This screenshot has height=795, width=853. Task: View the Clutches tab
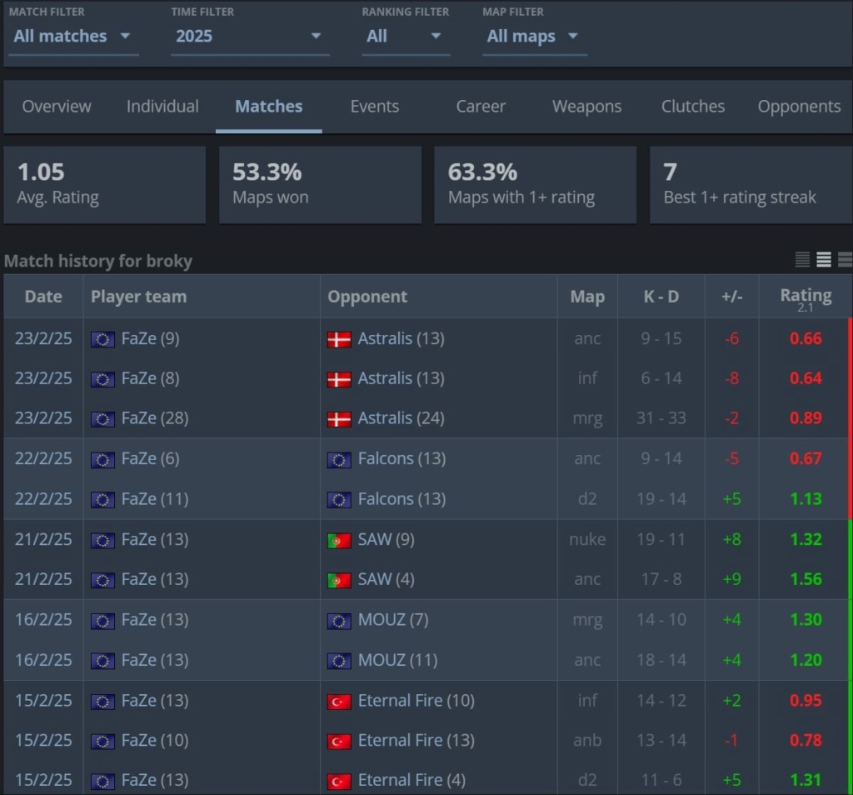(693, 106)
